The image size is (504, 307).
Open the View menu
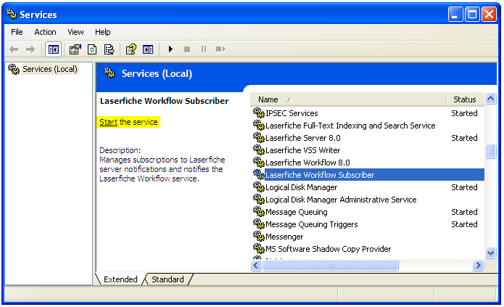(x=75, y=32)
